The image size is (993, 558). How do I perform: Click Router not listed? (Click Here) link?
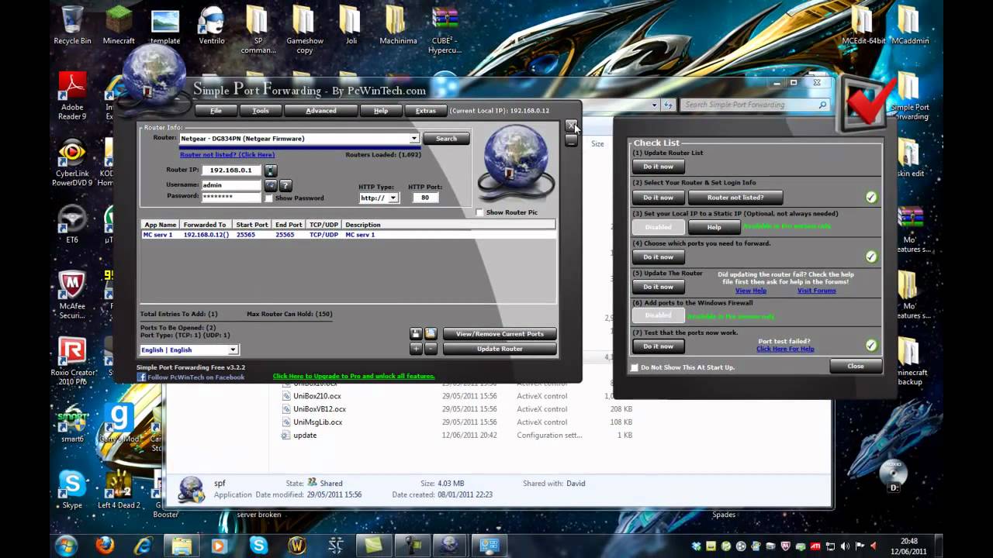click(x=227, y=155)
